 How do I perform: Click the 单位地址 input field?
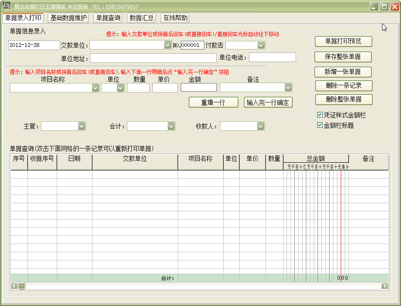[x=153, y=58]
